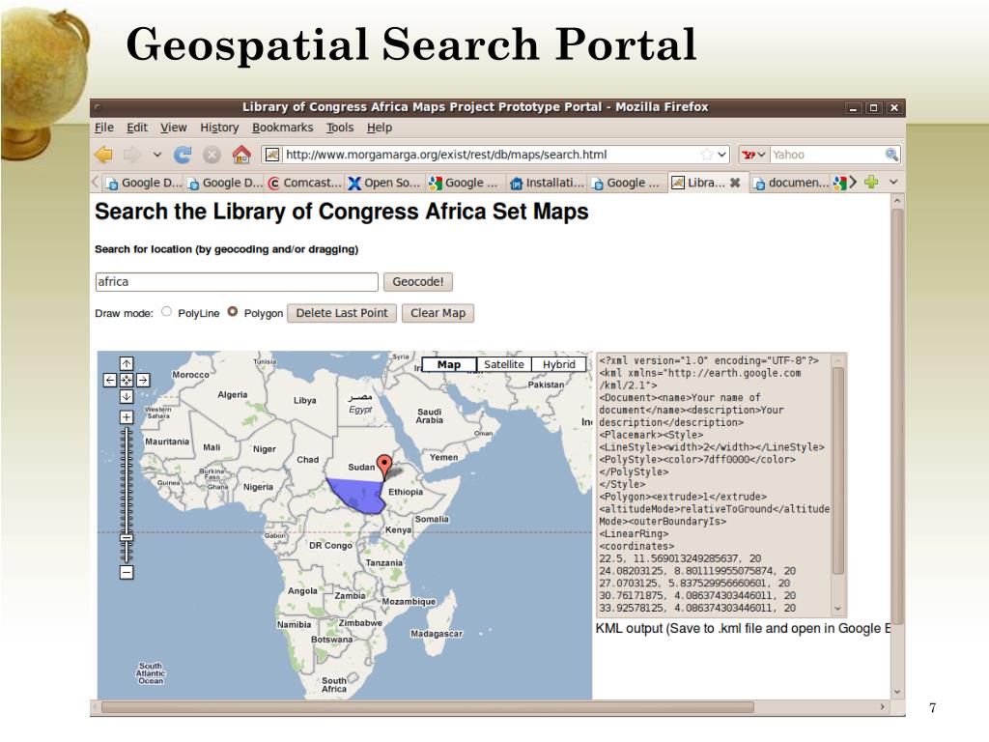Click the DR Congo label on map
This screenshot has height=742, width=989.
(330, 545)
